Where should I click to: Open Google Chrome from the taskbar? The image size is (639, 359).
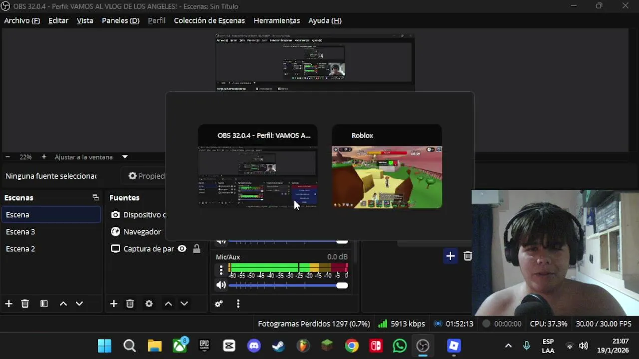[352, 346]
